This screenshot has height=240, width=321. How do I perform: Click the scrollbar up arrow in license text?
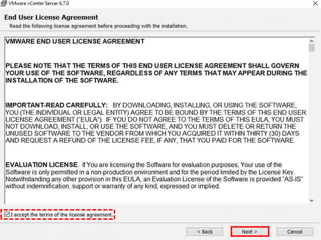point(312,41)
